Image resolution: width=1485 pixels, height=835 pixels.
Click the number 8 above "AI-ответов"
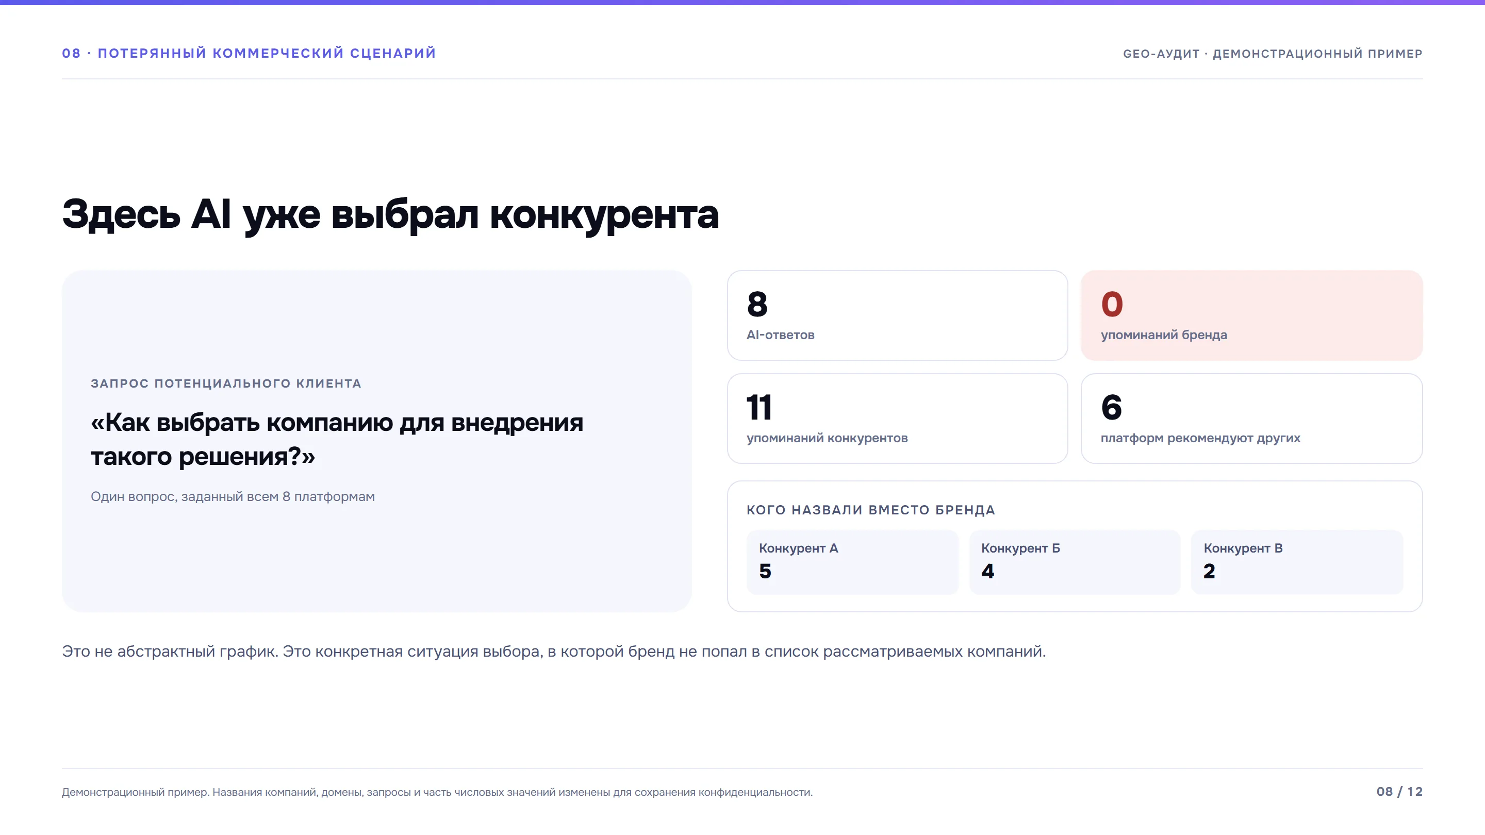[x=757, y=304]
